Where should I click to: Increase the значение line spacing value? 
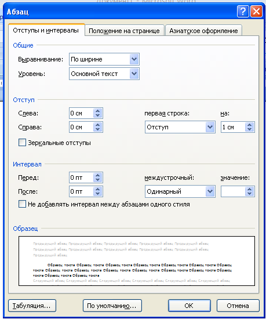tap(249, 189)
